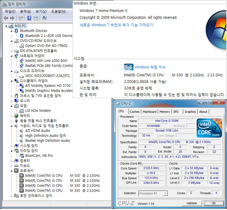Click the Forward arrow in Device Manager toolbar
Image resolution: width=227 pixels, height=210 pixels.
(12, 18)
